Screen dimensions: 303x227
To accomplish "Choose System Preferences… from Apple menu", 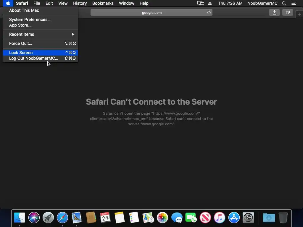I will pyautogui.click(x=41, y=20).
